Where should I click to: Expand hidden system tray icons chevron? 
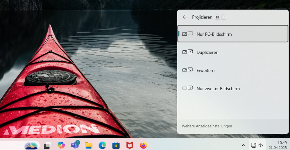[244, 145]
